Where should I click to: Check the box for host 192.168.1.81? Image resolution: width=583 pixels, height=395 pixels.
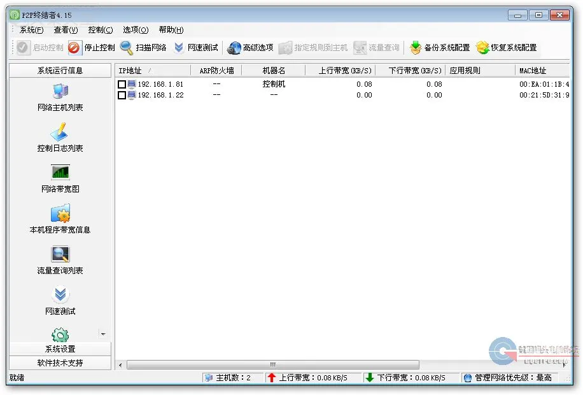click(x=122, y=84)
